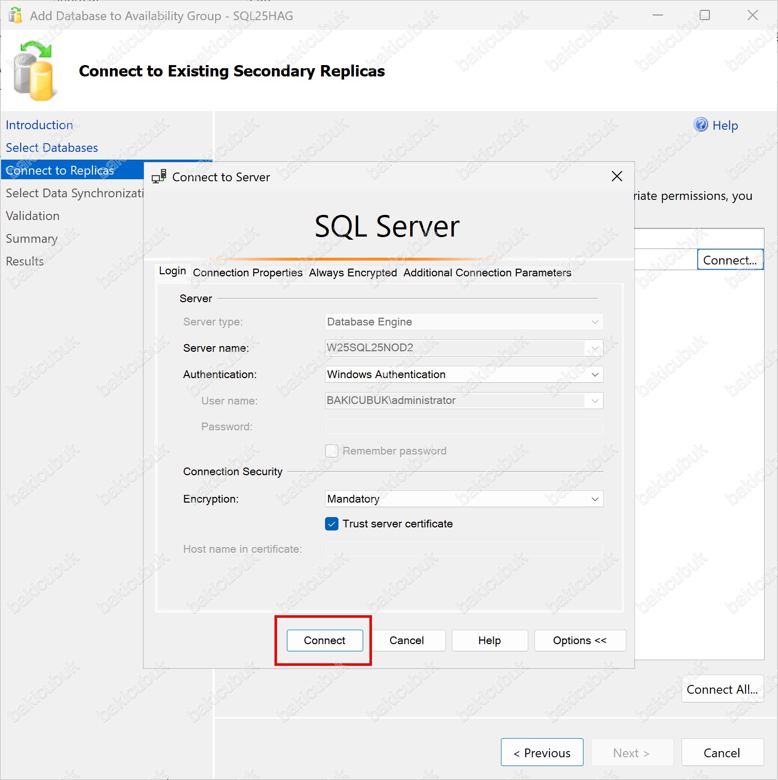
Task: Open the Encryption dropdown
Action: (595, 499)
